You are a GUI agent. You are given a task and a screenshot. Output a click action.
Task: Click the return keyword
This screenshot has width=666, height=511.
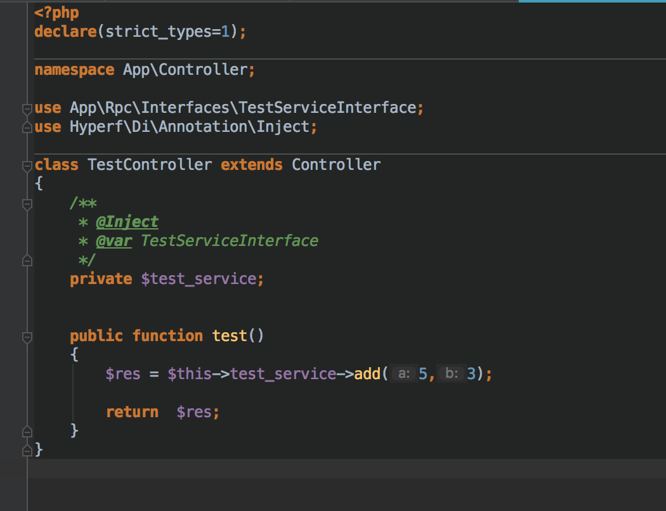pyautogui.click(x=132, y=412)
